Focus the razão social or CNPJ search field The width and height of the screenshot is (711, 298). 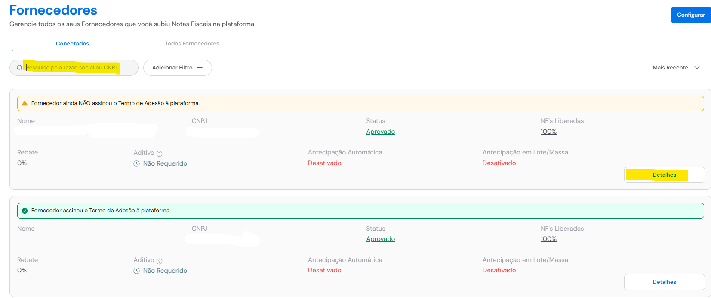click(x=77, y=68)
